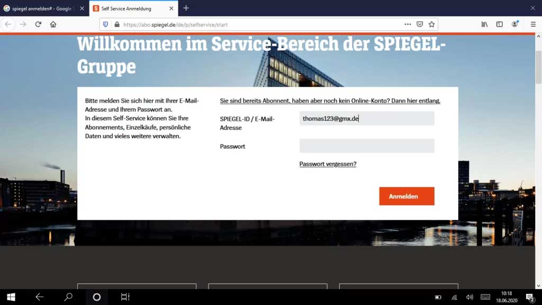Open the Windows notification center

tap(529, 297)
